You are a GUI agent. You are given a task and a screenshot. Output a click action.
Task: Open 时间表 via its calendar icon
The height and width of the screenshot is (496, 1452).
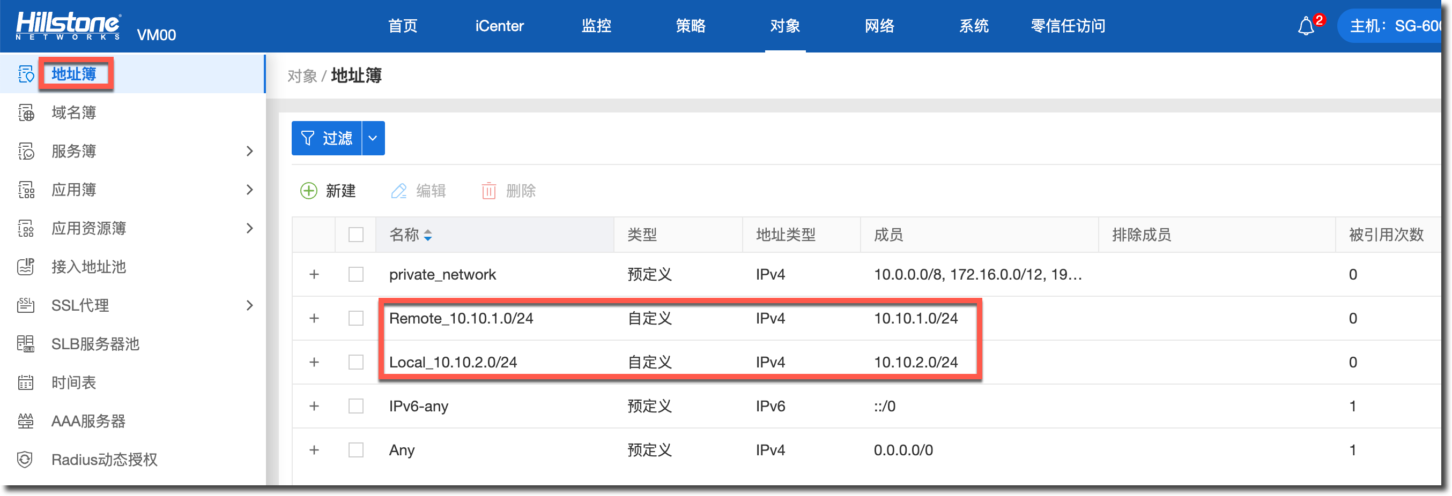tap(26, 383)
